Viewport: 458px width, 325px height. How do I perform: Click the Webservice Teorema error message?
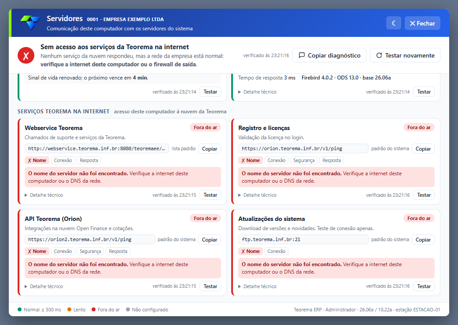(x=123, y=177)
